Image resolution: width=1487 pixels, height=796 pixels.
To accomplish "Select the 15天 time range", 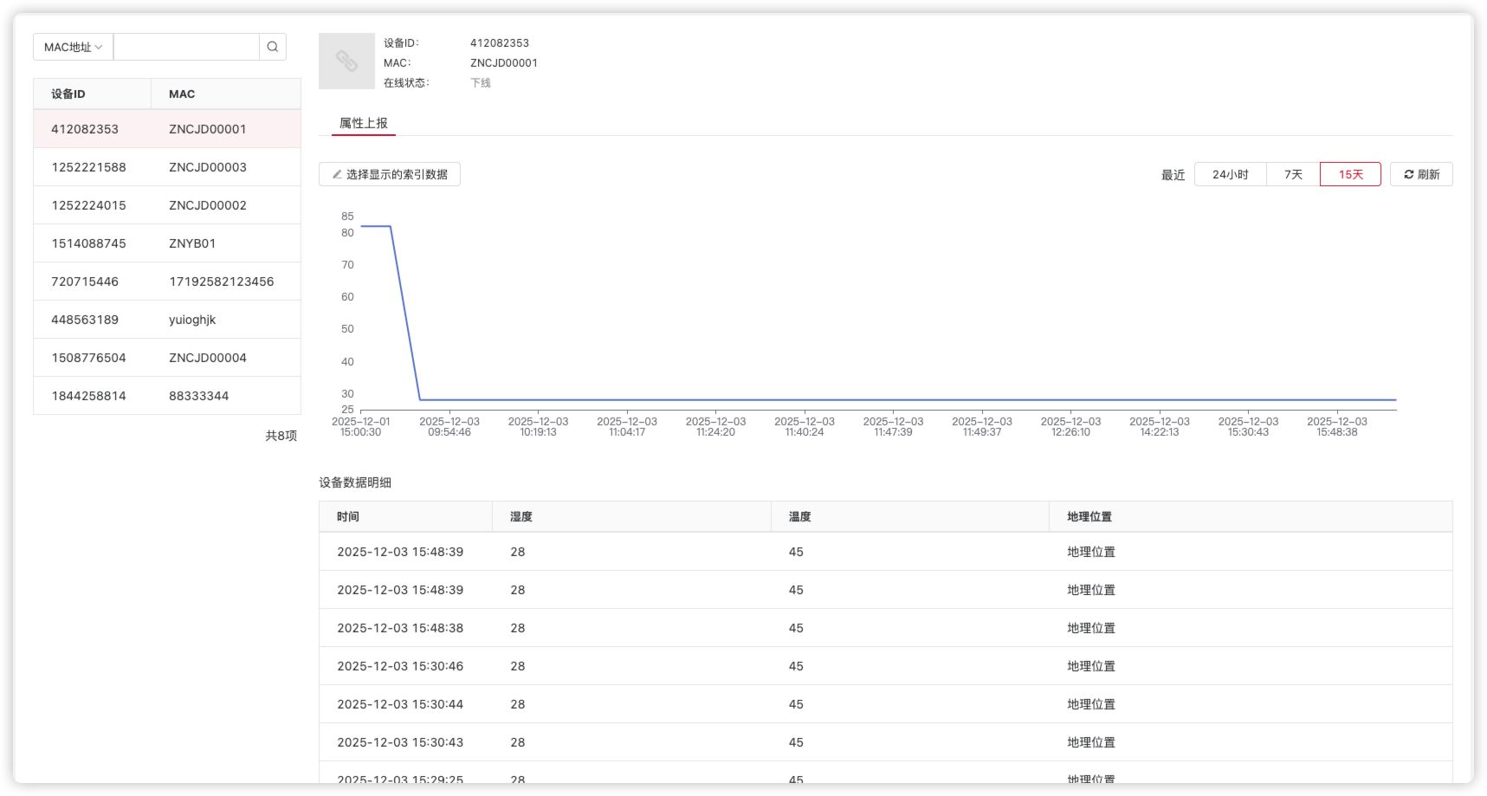I will [1350, 174].
